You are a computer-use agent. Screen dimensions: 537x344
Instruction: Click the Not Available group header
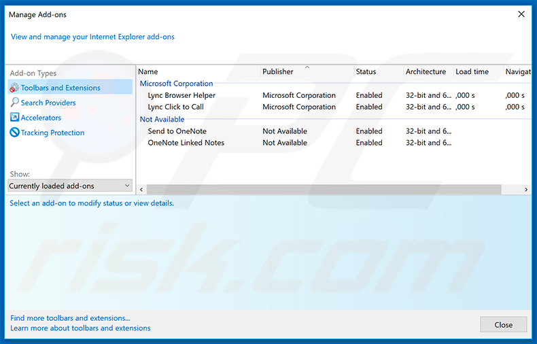(x=162, y=119)
